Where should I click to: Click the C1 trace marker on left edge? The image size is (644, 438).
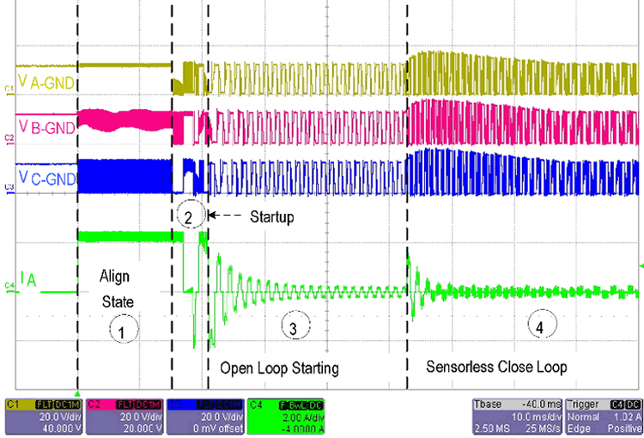8,88
